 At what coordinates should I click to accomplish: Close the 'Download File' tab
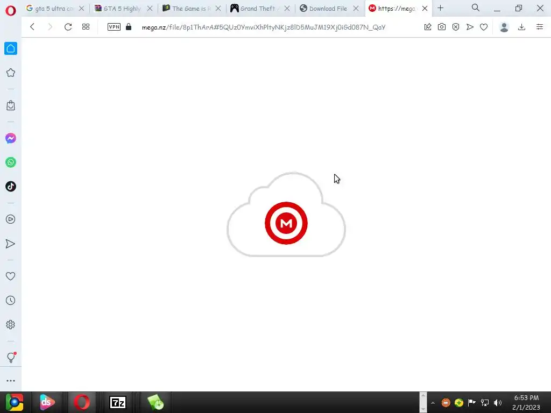(356, 9)
